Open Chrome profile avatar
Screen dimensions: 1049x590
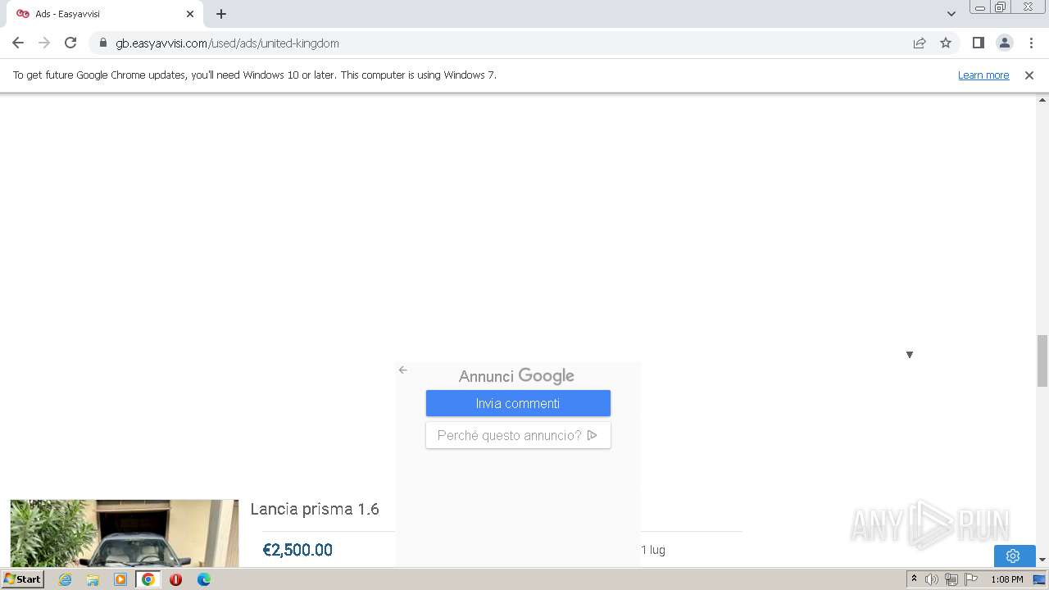(1005, 43)
